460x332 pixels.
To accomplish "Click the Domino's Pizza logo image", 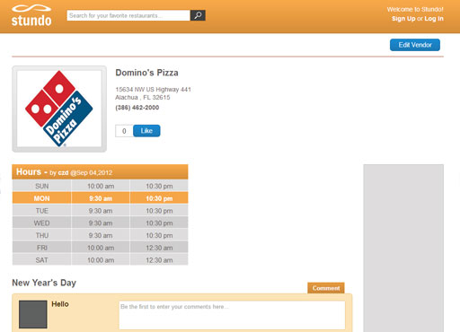I will [x=59, y=109].
